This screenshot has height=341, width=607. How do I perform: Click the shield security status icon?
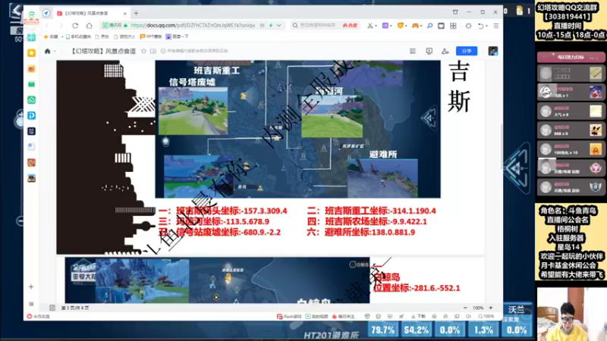coord(367,316)
